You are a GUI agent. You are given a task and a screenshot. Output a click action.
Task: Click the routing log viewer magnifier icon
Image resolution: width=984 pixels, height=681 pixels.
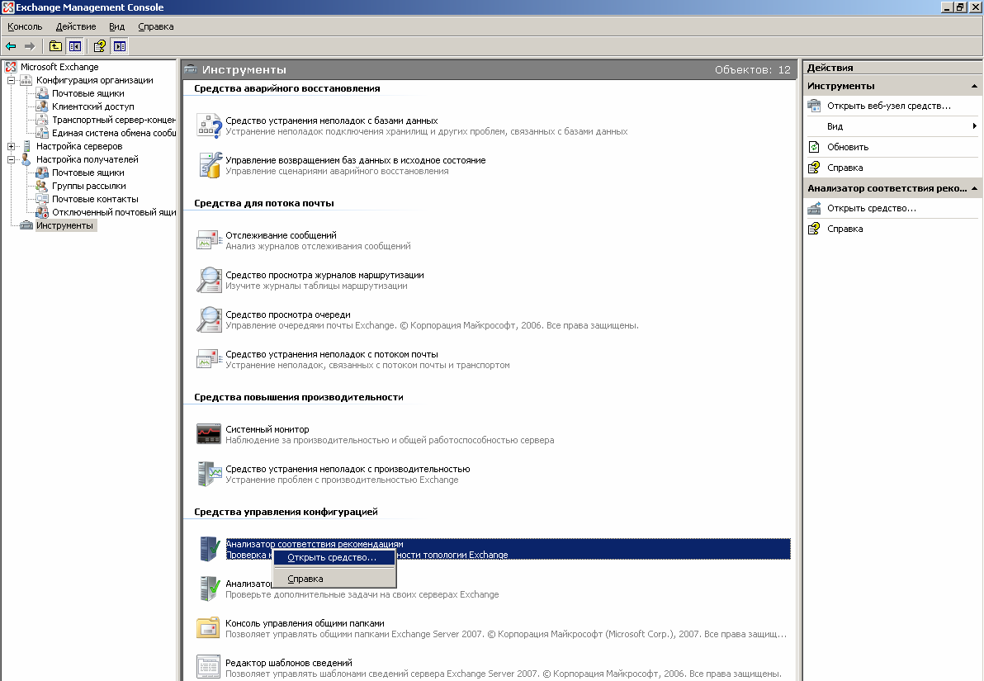(x=209, y=280)
